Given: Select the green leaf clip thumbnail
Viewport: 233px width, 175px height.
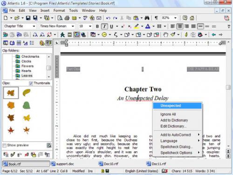Looking at the screenshot, I should coord(27,106).
